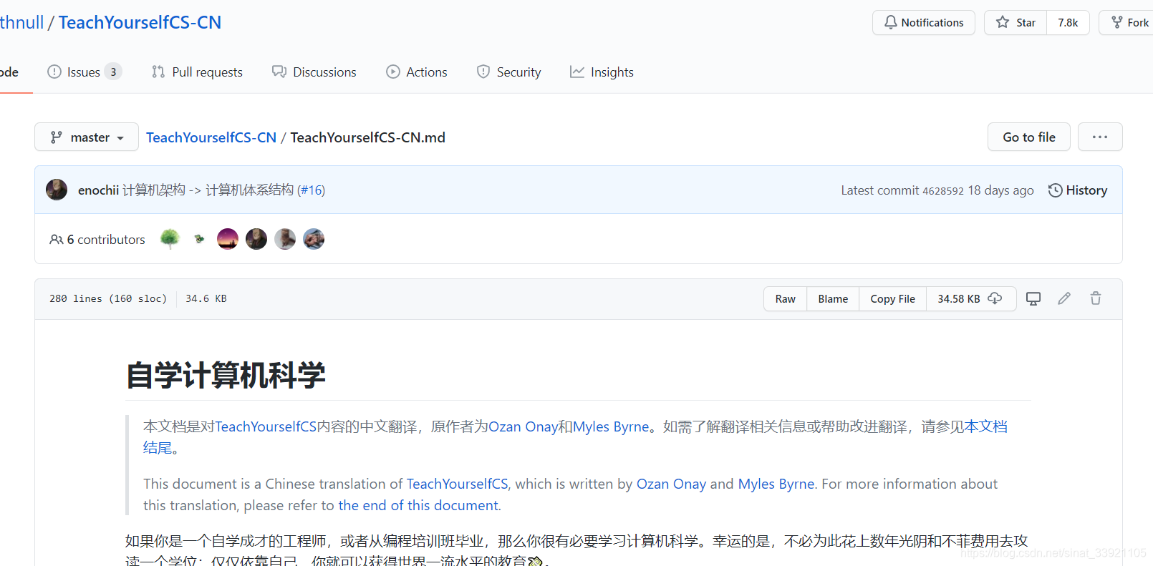Open the last contributor avatar
Viewport: 1153px width, 566px height.
(314, 239)
